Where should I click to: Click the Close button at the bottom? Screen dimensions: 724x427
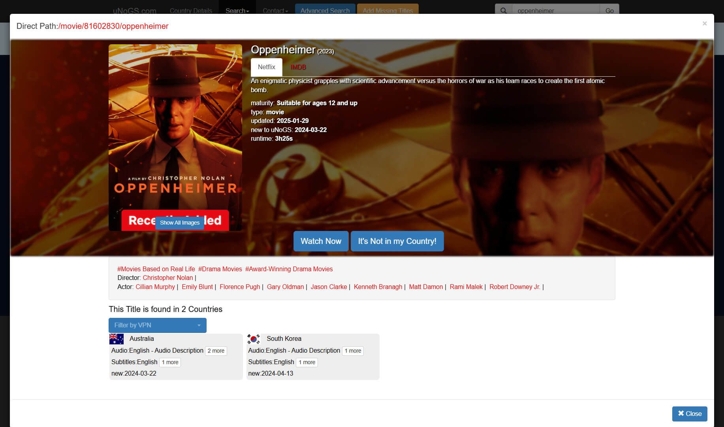click(690, 414)
